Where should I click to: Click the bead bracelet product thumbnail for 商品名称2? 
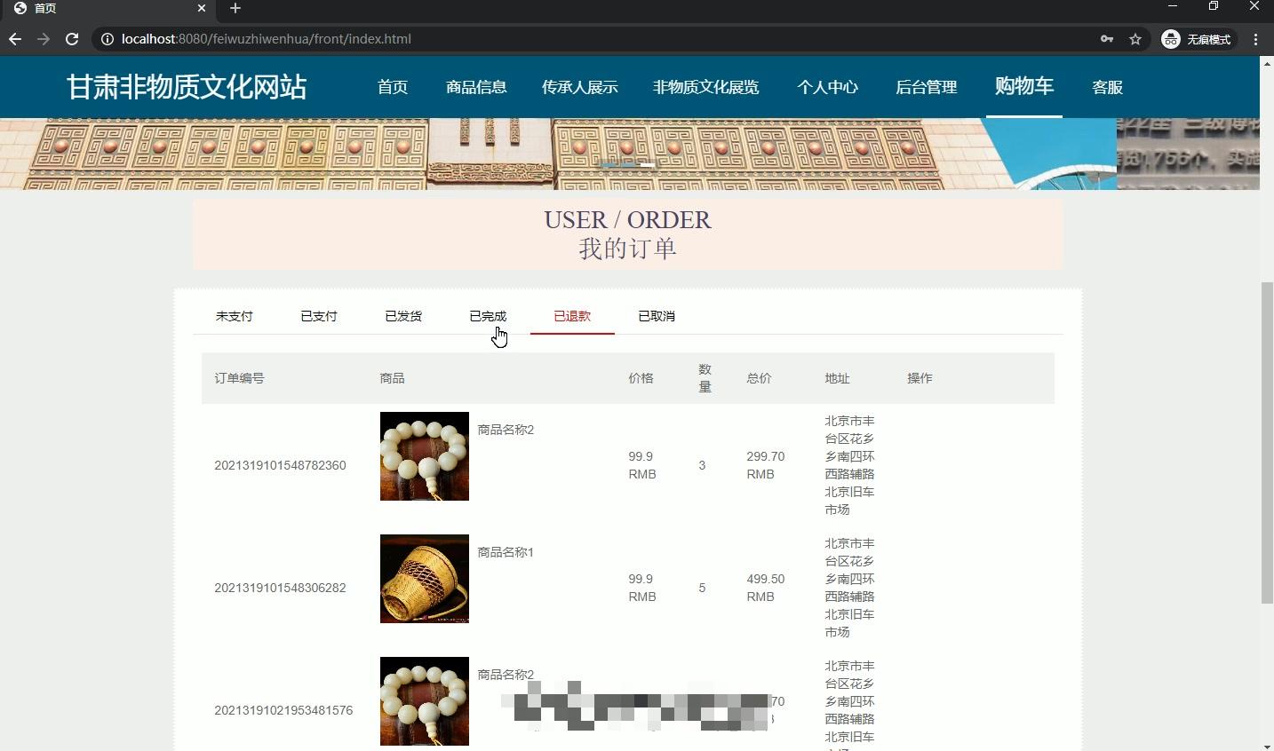click(424, 455)
